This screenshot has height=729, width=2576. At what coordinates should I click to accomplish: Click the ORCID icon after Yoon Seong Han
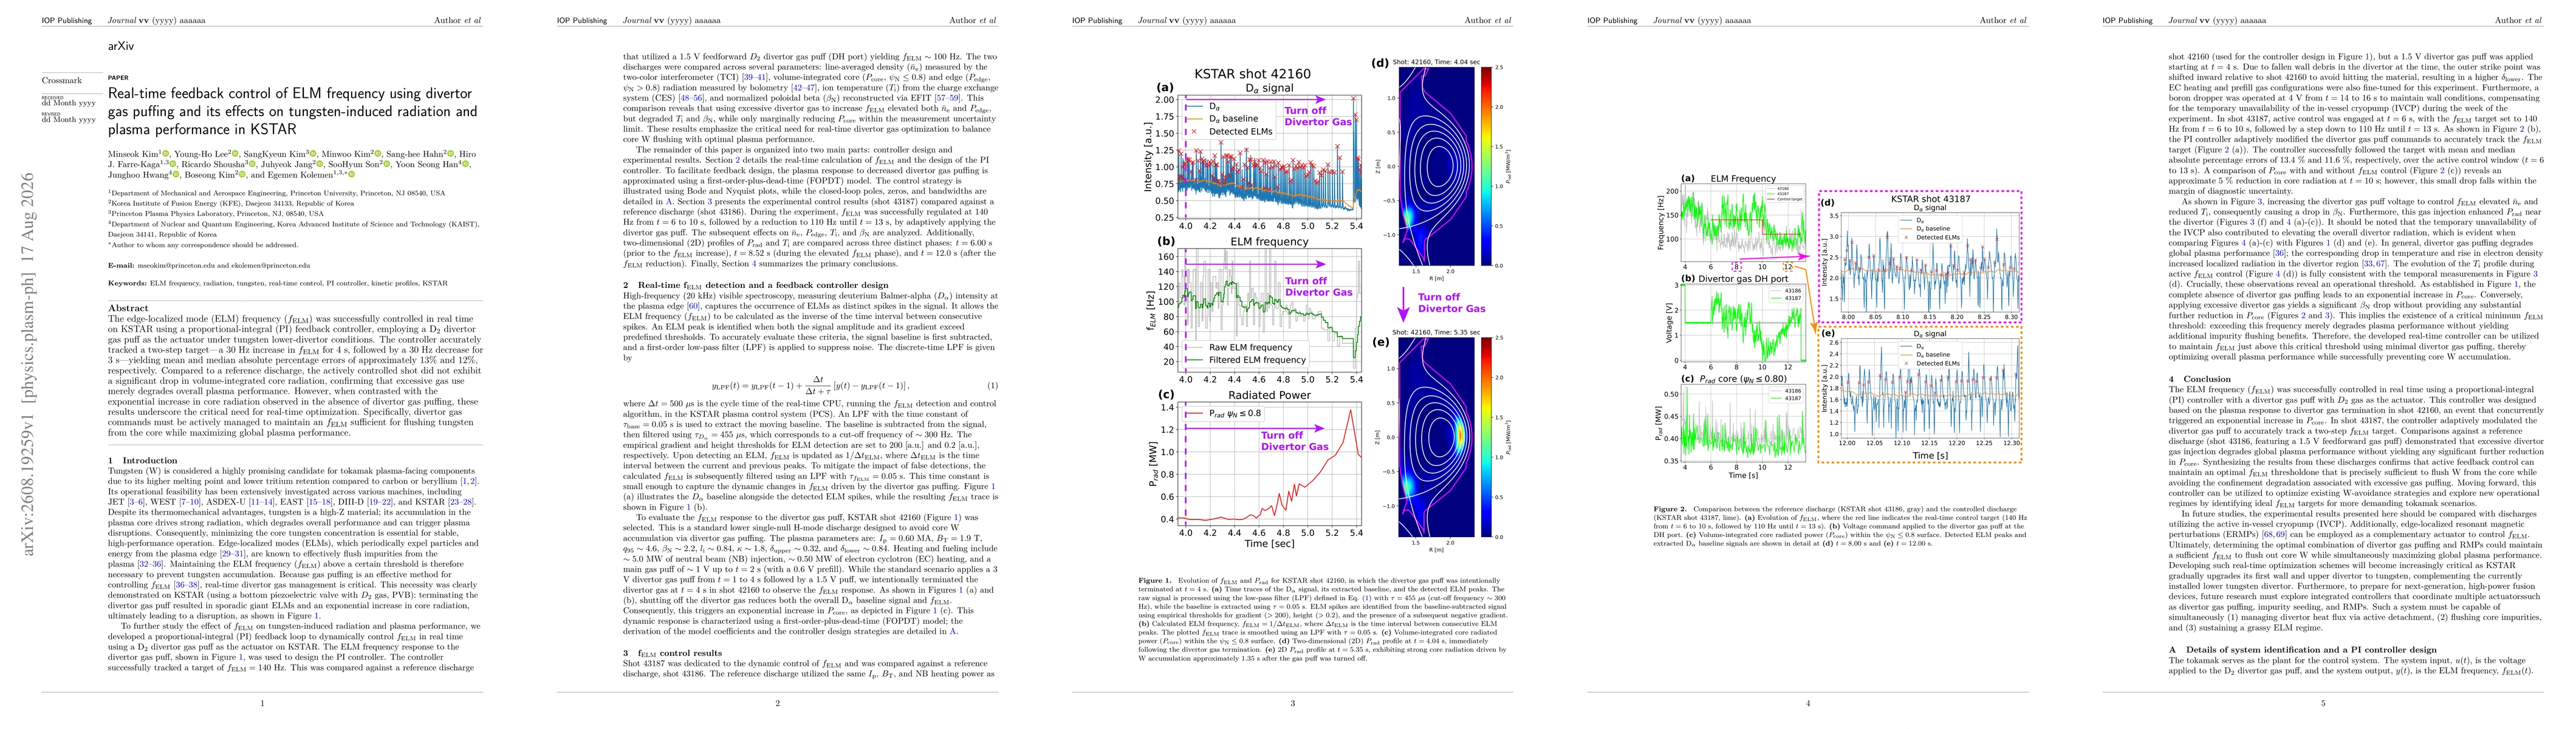[466, 164]
